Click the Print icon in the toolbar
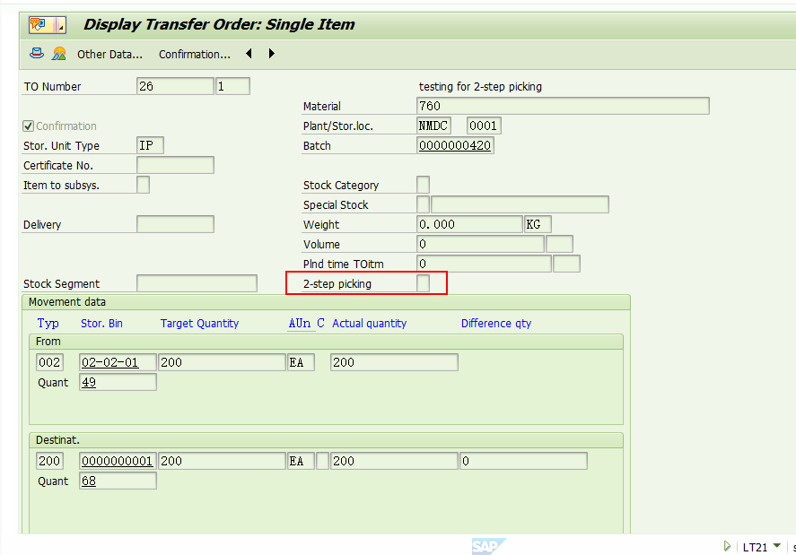 point(36,54)
